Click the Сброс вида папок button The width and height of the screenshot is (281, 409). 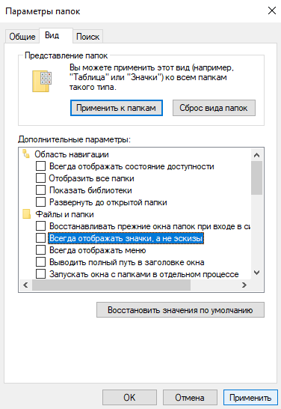point(214,108)
